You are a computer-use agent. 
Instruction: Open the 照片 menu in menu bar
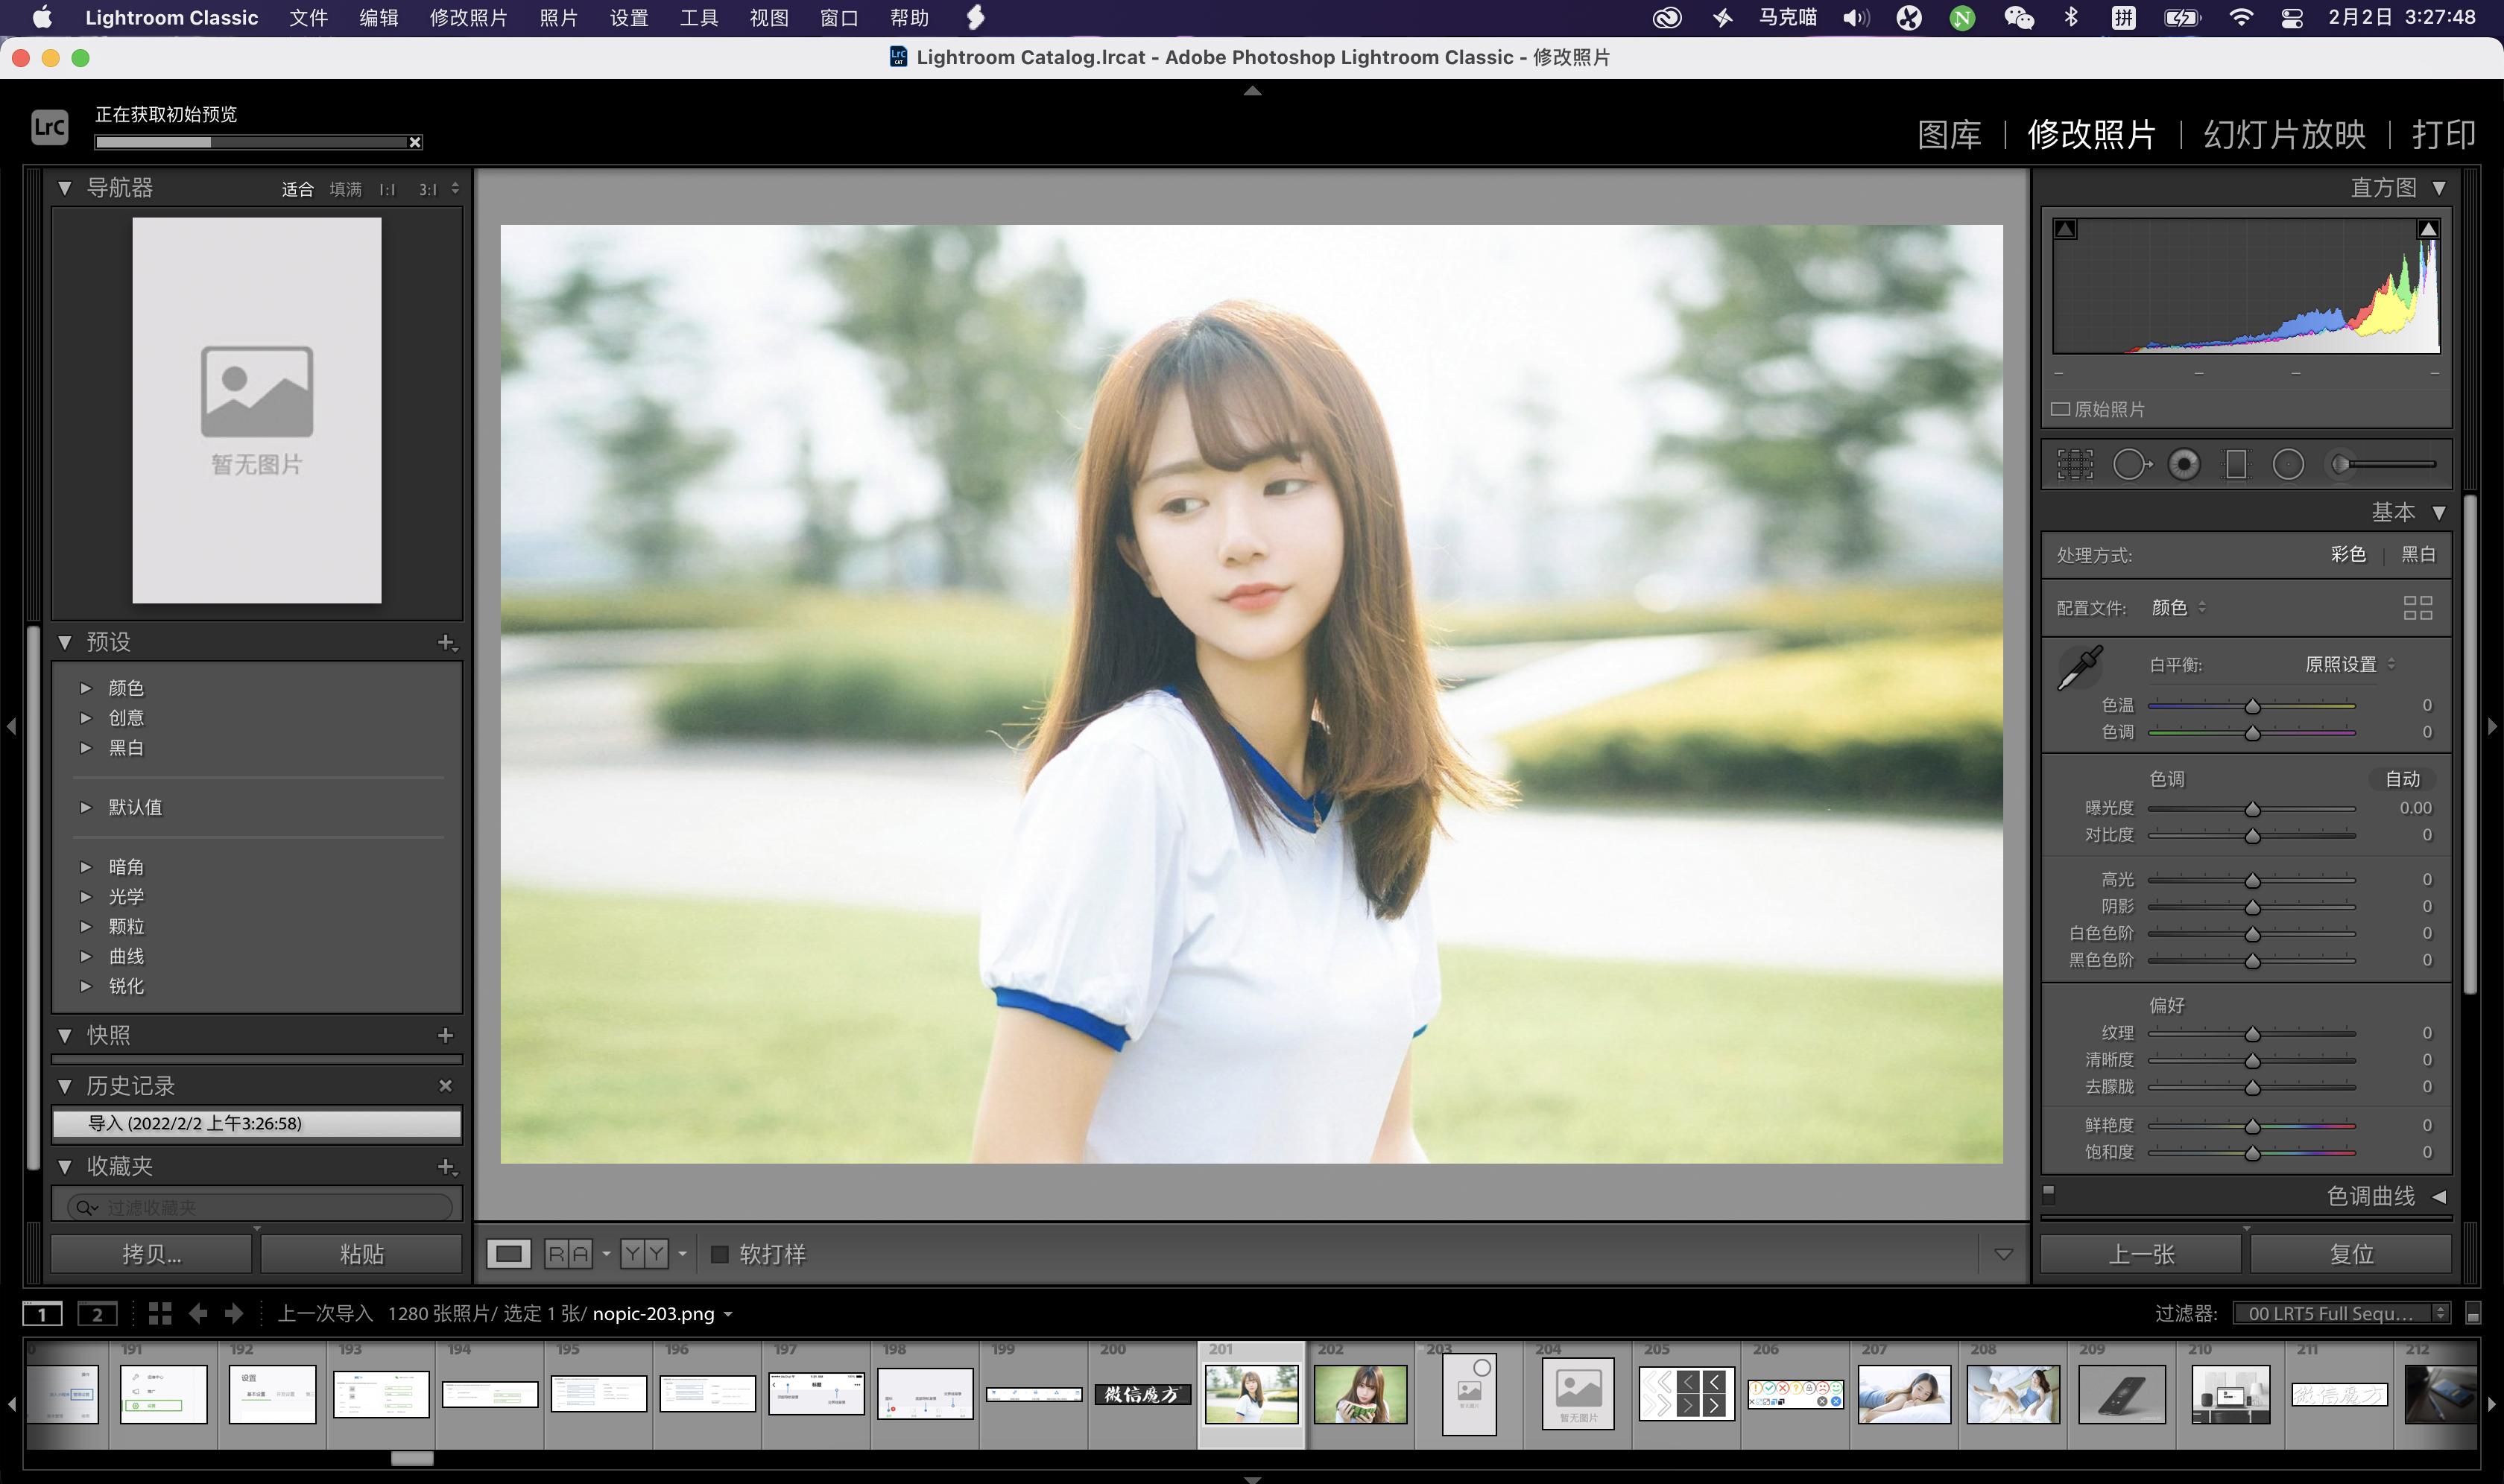click(x=558, y=18)
